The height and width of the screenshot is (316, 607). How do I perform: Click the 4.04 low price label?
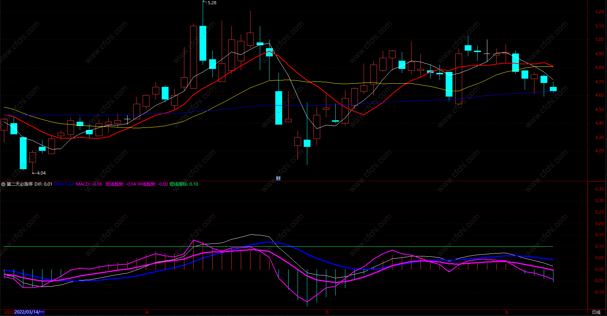tap(41, 173)
